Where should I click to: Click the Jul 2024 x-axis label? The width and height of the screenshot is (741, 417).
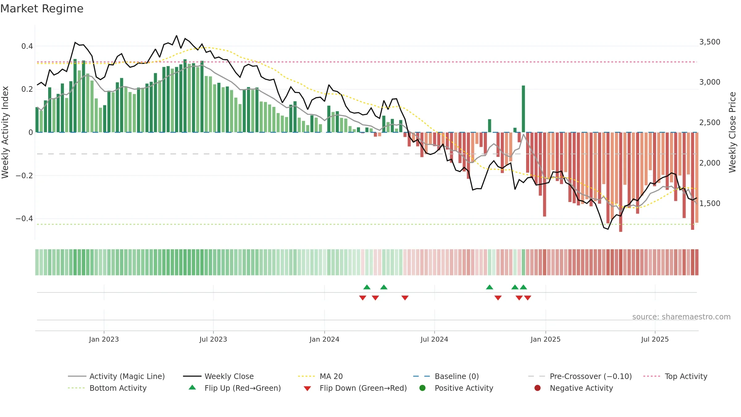click(x=434, y=339)
